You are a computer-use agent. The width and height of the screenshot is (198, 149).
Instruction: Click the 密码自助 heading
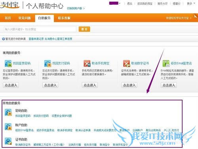click(x=21, y=111)
